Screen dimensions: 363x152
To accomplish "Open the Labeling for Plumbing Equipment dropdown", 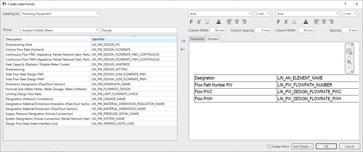I will [x=60, y=14].
